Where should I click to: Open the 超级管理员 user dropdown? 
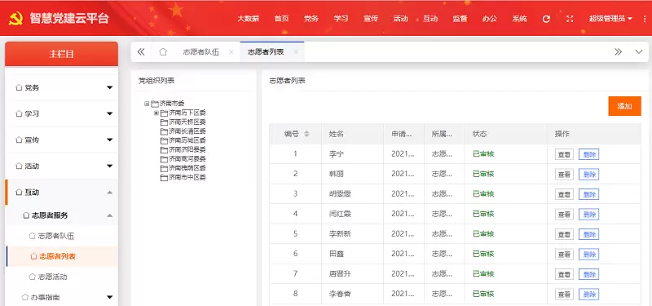click(x=610, y=19)
